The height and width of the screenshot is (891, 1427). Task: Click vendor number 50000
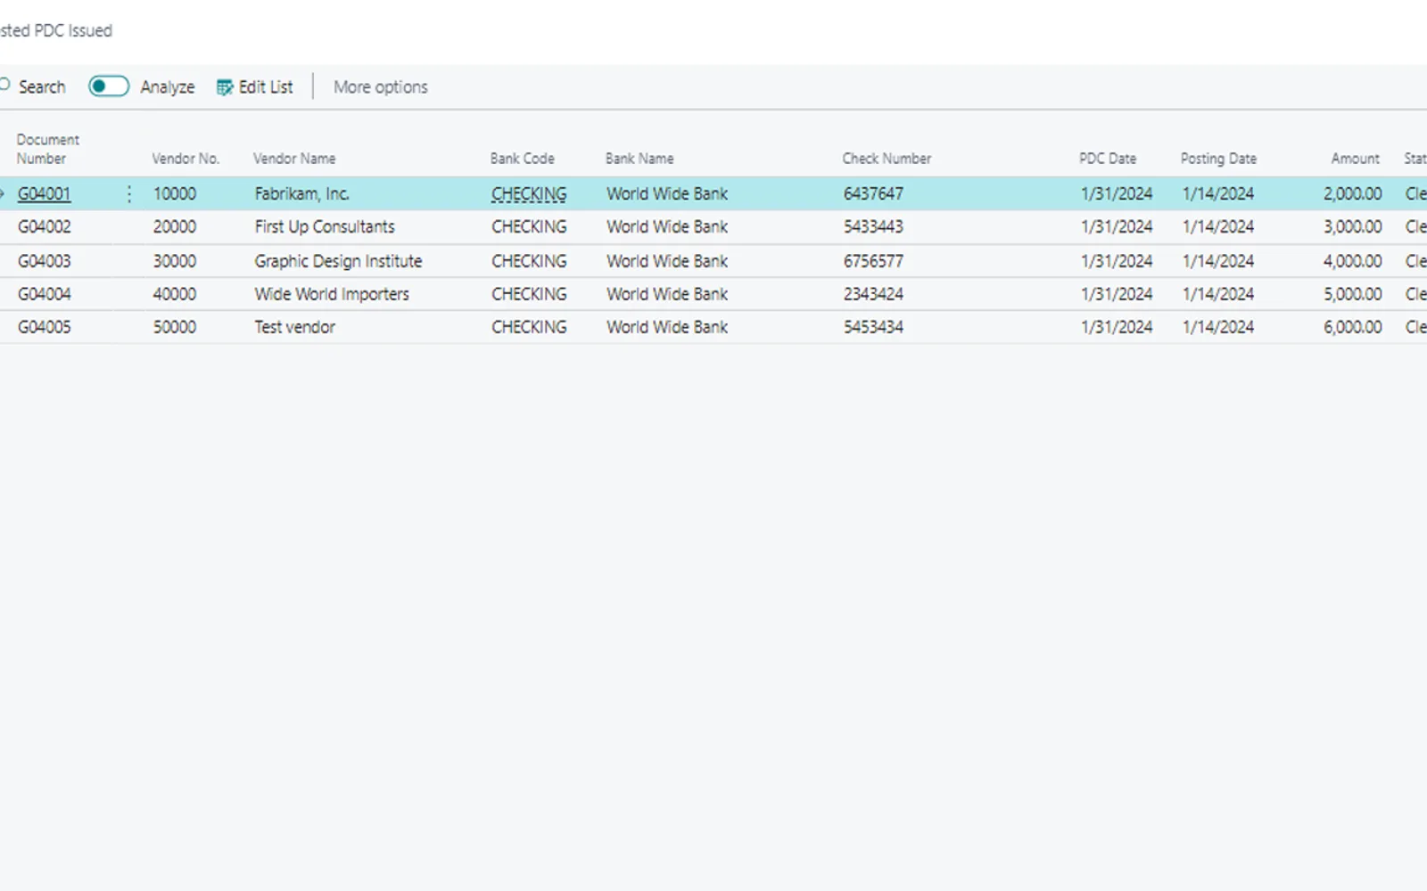point(175,327)
